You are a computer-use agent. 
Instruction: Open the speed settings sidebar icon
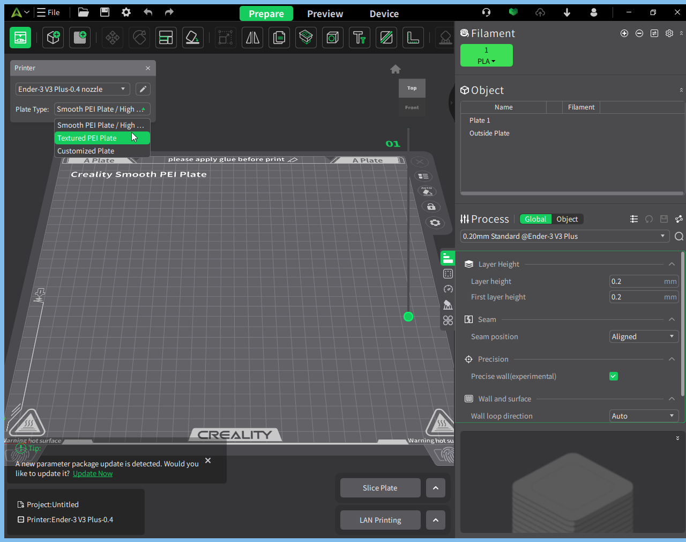pos(448,289)
